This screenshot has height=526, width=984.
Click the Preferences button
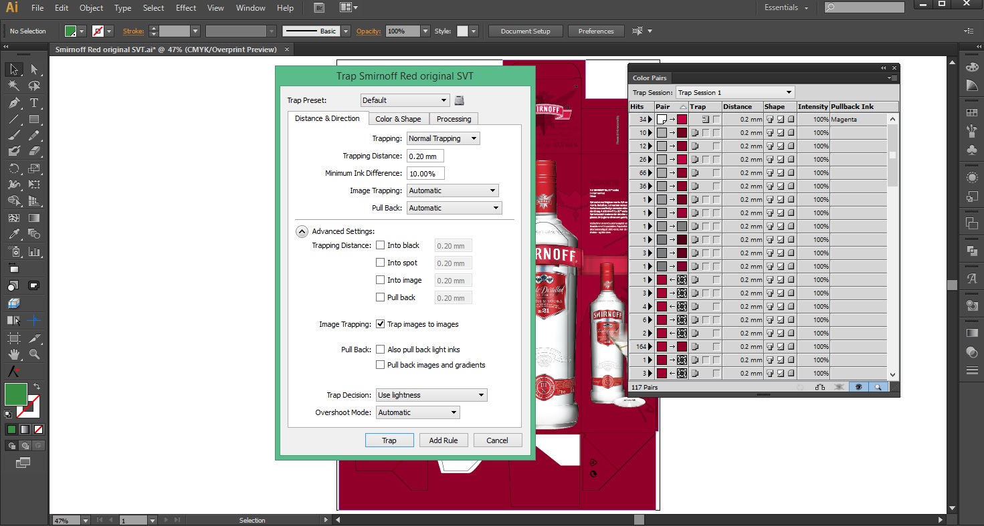coord(596,31)
